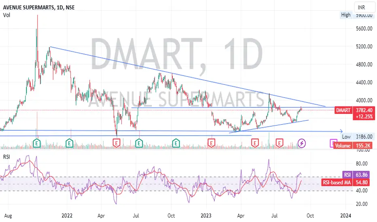Click the Volume 155.2K label

[353, 145]
